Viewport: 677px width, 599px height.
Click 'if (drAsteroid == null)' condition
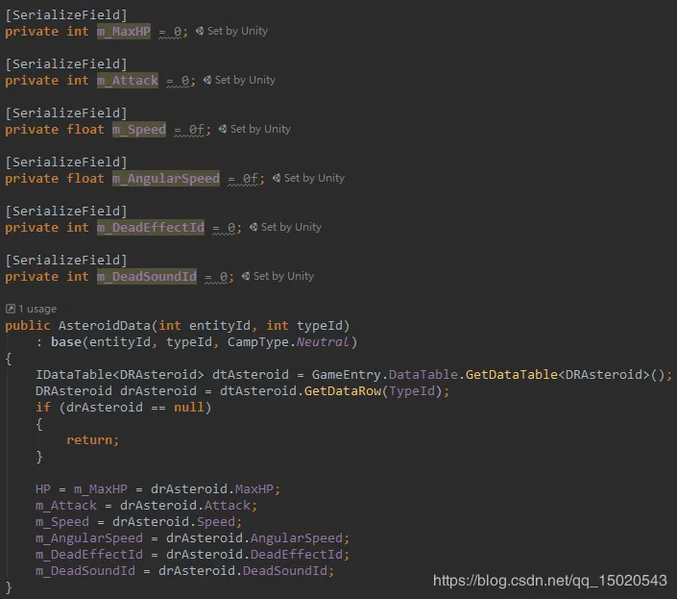click(x=123, y=407)
